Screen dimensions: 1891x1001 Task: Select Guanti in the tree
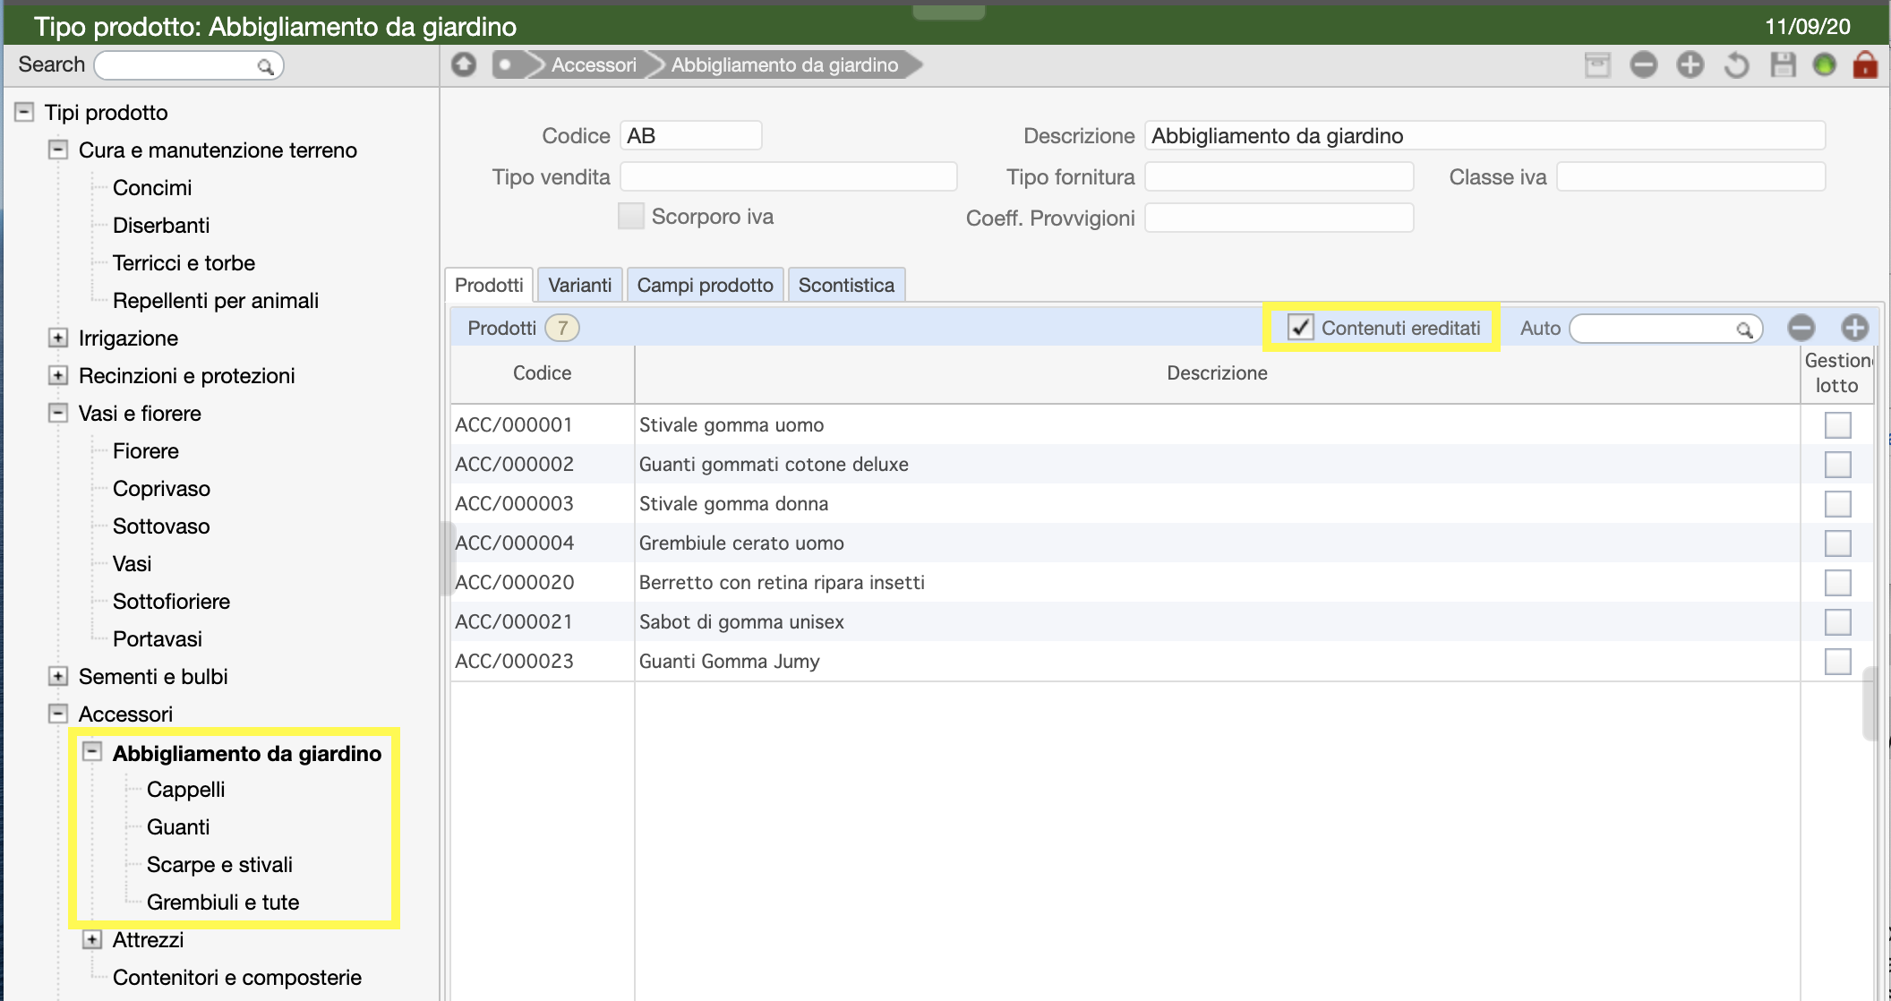pyautogui.click(x=178, y=826)
